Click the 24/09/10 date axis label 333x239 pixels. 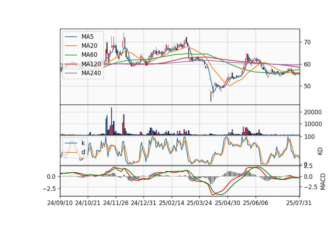click(x=60, y=203)
